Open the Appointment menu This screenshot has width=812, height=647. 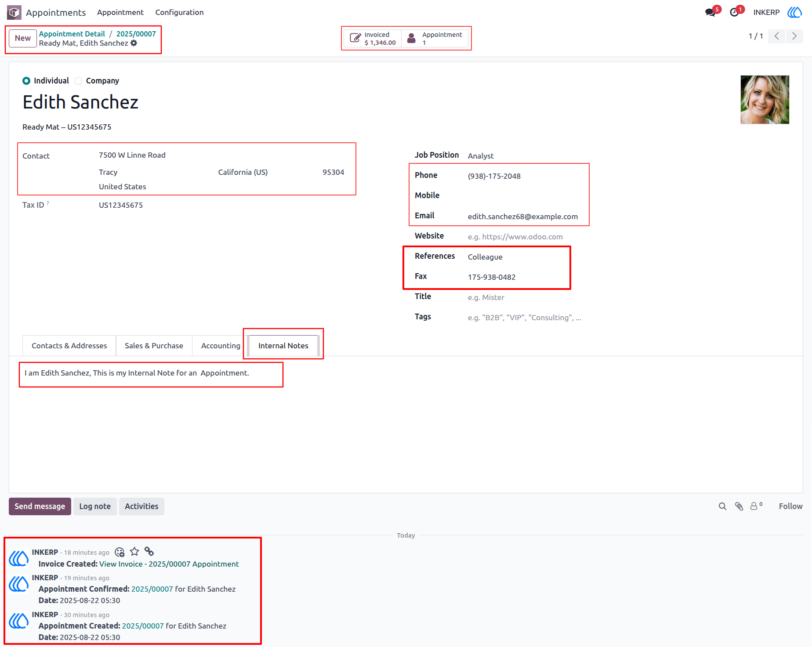tap(120, 12)
